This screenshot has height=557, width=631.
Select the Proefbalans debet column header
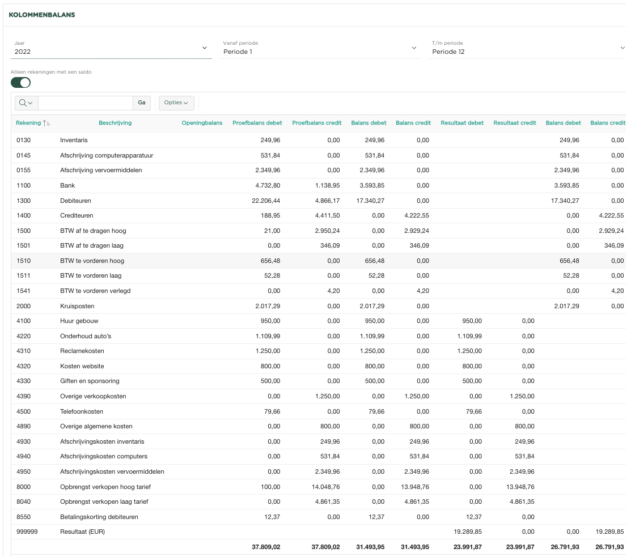pyautogui.click(x=257, y=123)
